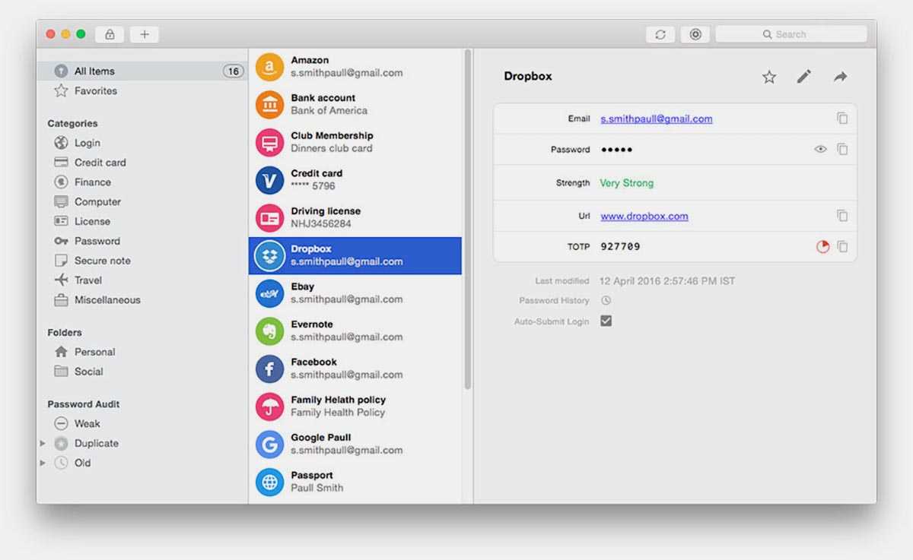
Task: Open the Password History clock icon
Action: pyautogui.click(x=606, y=301)
